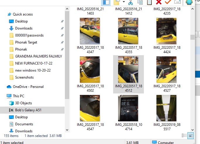Select thumbnail IMG_20220518_104714
This screenshot has height=144, width=200.
point(128,108)
